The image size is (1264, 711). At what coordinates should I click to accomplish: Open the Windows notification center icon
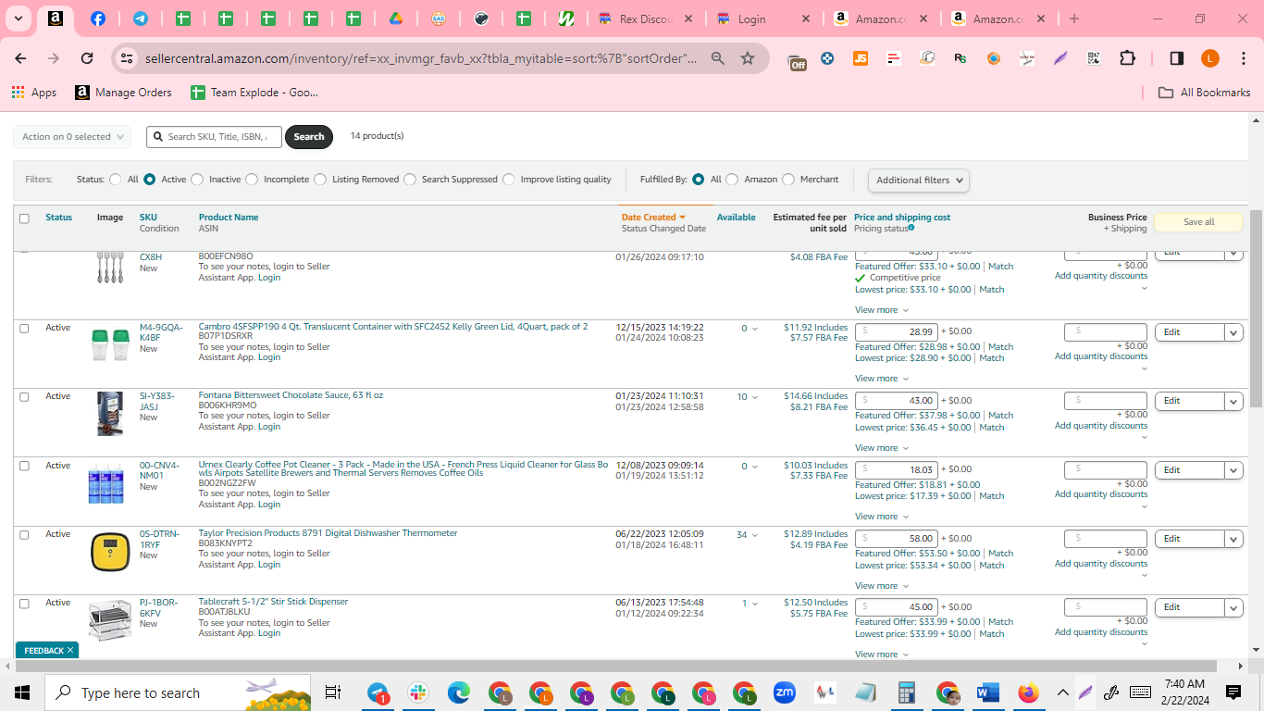click(1233, 692)
